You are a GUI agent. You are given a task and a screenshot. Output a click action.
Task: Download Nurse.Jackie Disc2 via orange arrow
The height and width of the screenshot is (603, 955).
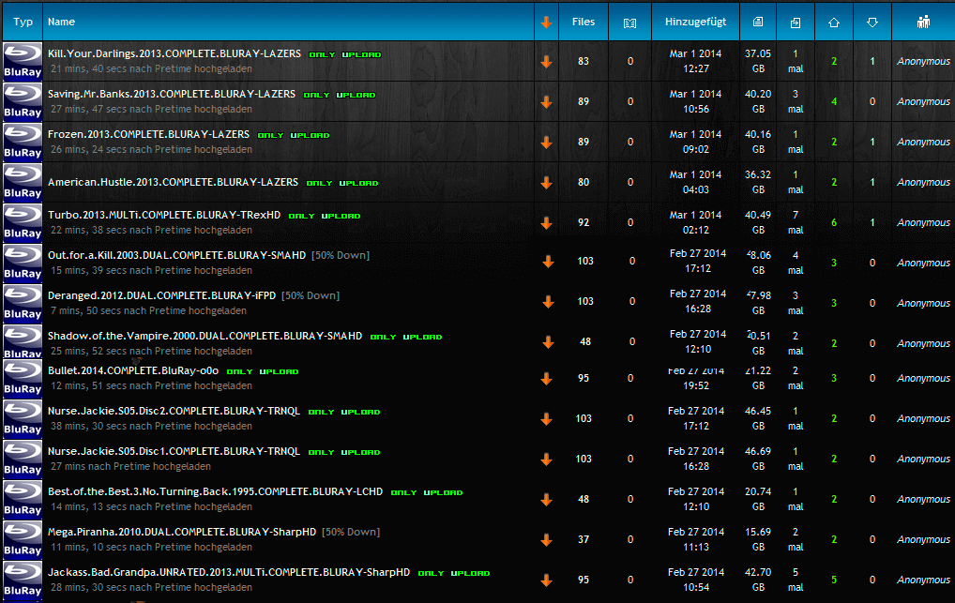click(546, 418)
